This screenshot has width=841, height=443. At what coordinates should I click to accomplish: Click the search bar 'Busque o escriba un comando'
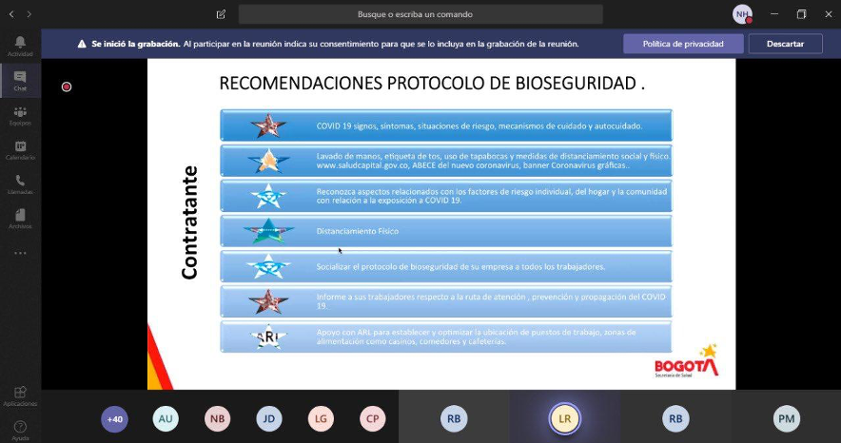[x=420, y=14]
